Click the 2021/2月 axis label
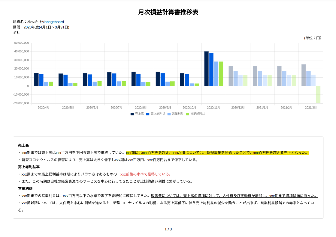Viewport: 336px width, 237px height. pos(286,108)
